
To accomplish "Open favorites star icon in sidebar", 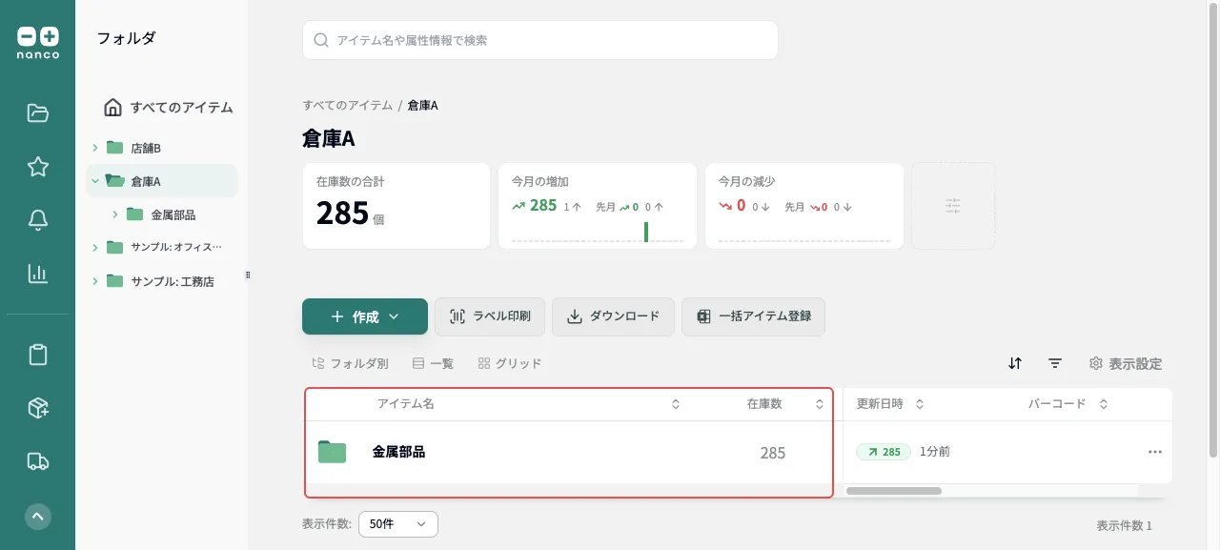I will [38, 167].
